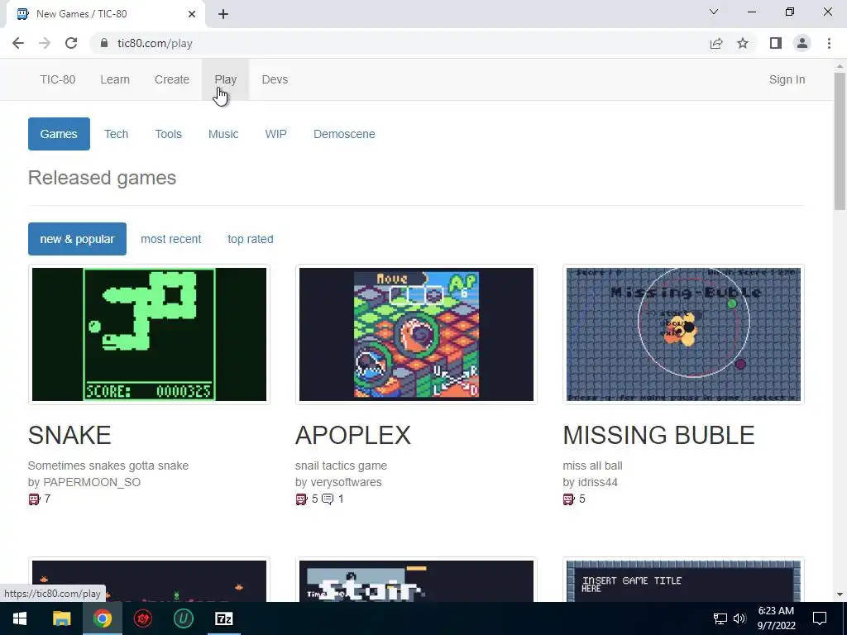
Task: Open 7-Zip from the taskbar
Action: point(223,618)
